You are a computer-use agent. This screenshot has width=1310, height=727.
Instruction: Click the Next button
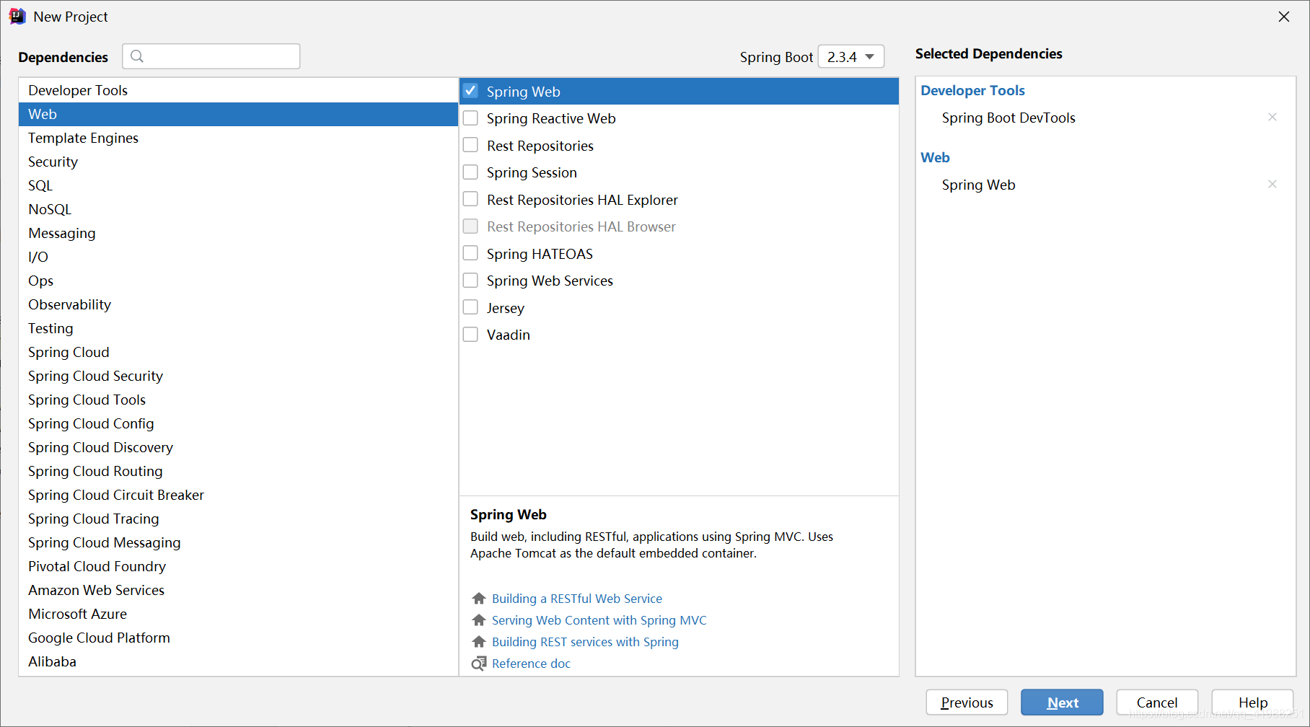pos(1062,702)
